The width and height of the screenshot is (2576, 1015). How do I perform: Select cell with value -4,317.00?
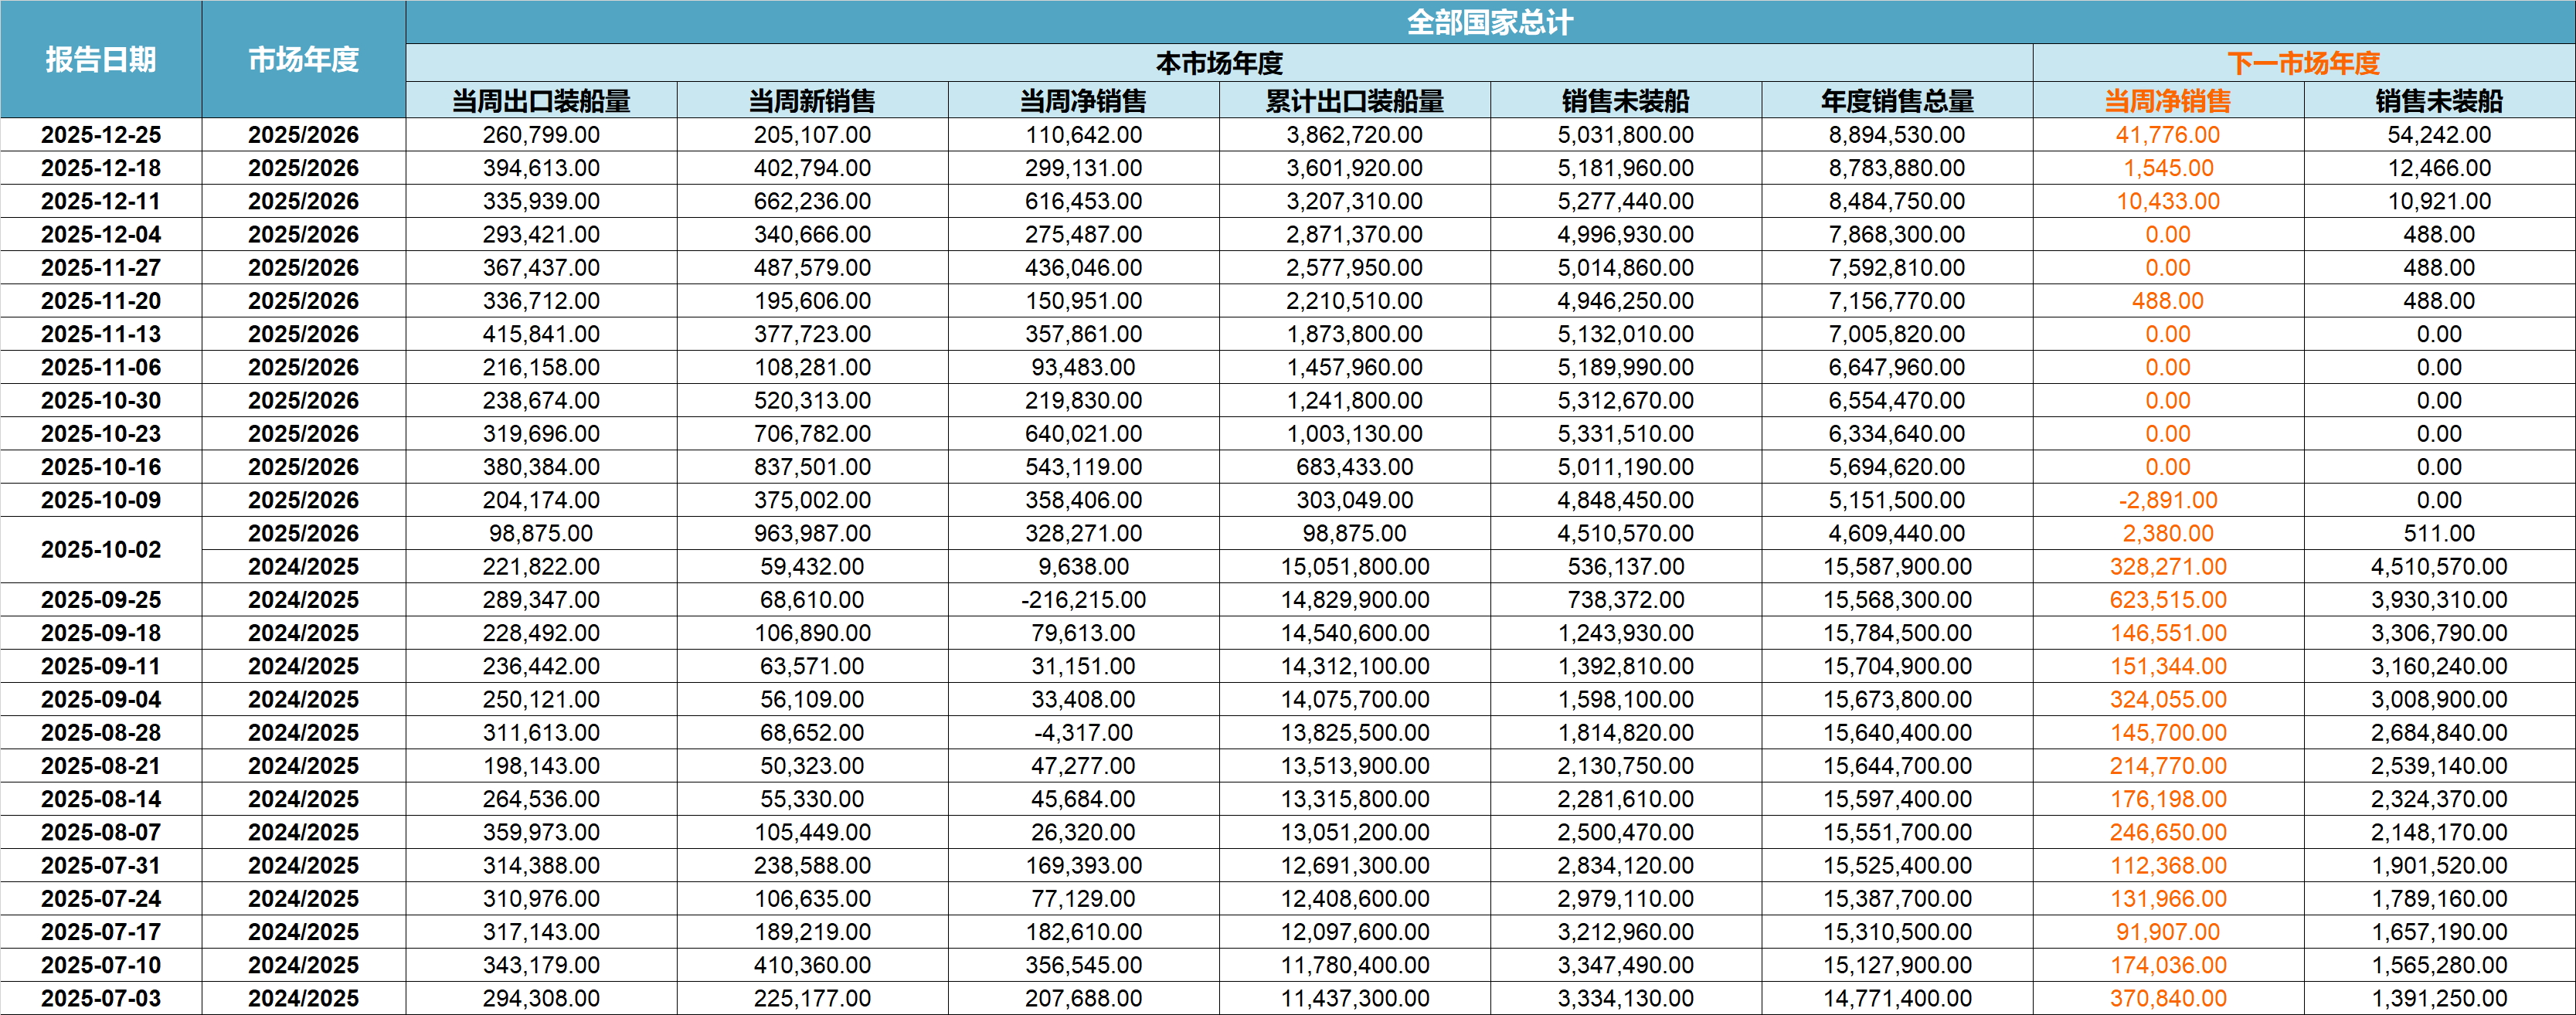(1083, 733)
